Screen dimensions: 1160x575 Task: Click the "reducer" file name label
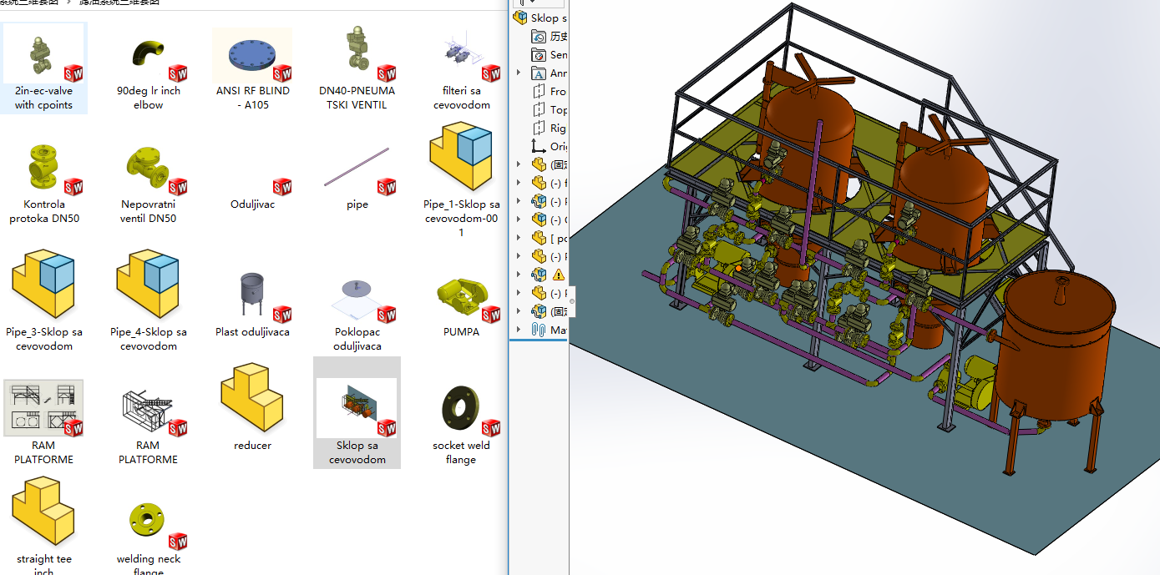[x=252, y=446]
